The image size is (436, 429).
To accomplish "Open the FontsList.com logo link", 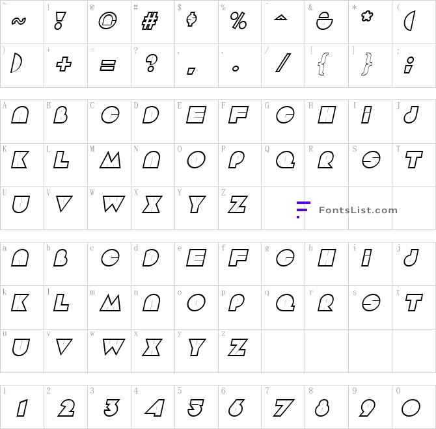I will (x=347, y=210).
